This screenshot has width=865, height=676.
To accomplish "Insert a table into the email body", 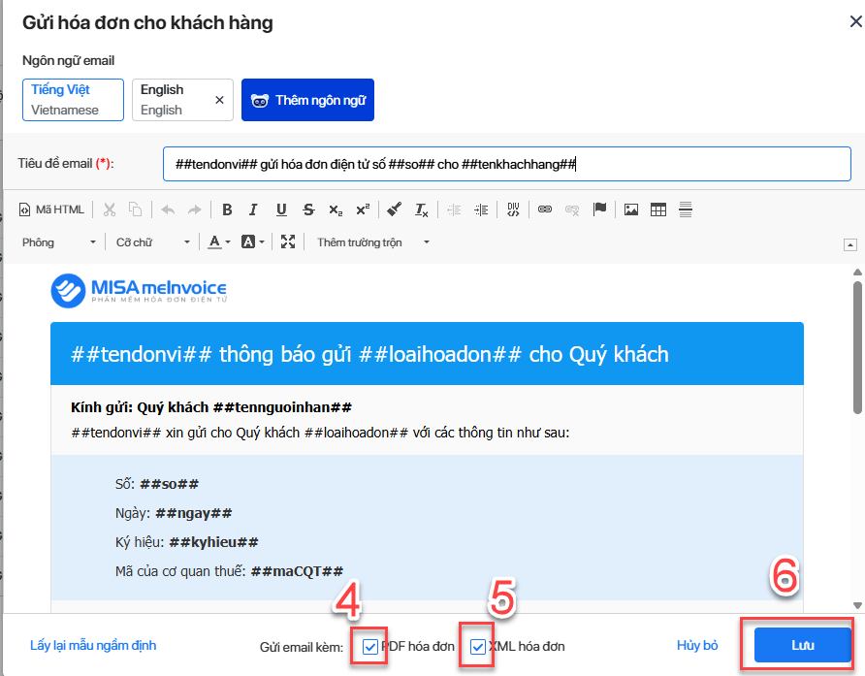I will pyautogui.click(x=658, y=209).
